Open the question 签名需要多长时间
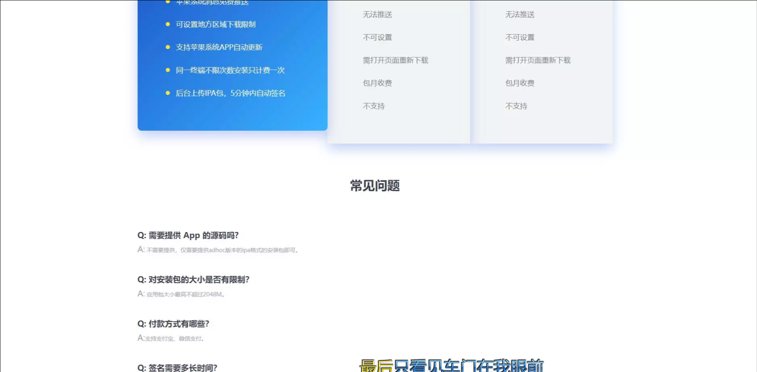The image size is (757, 372). [x=177, y=368]
